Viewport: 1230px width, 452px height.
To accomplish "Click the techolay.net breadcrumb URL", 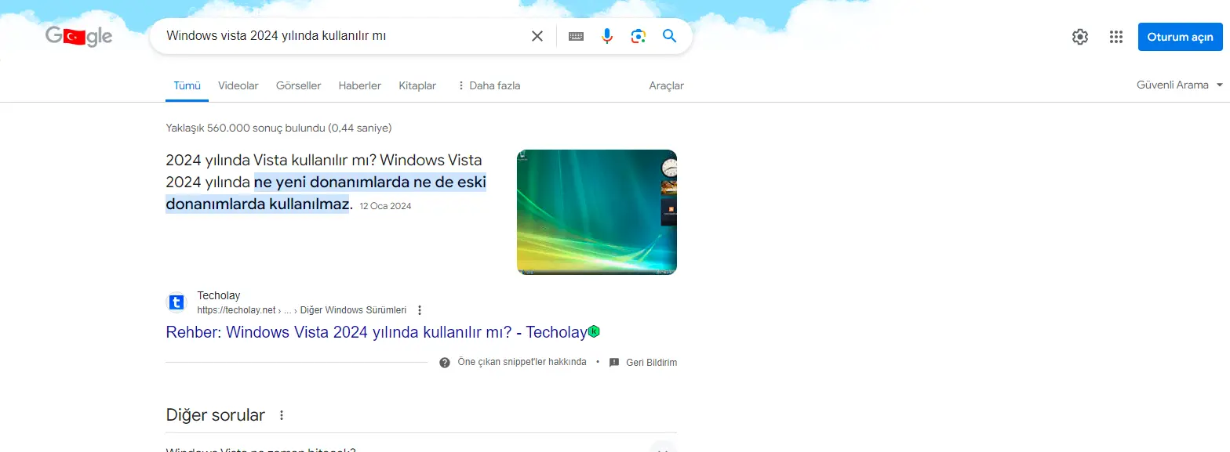I will pyautogui.click(x=302, y=310).
